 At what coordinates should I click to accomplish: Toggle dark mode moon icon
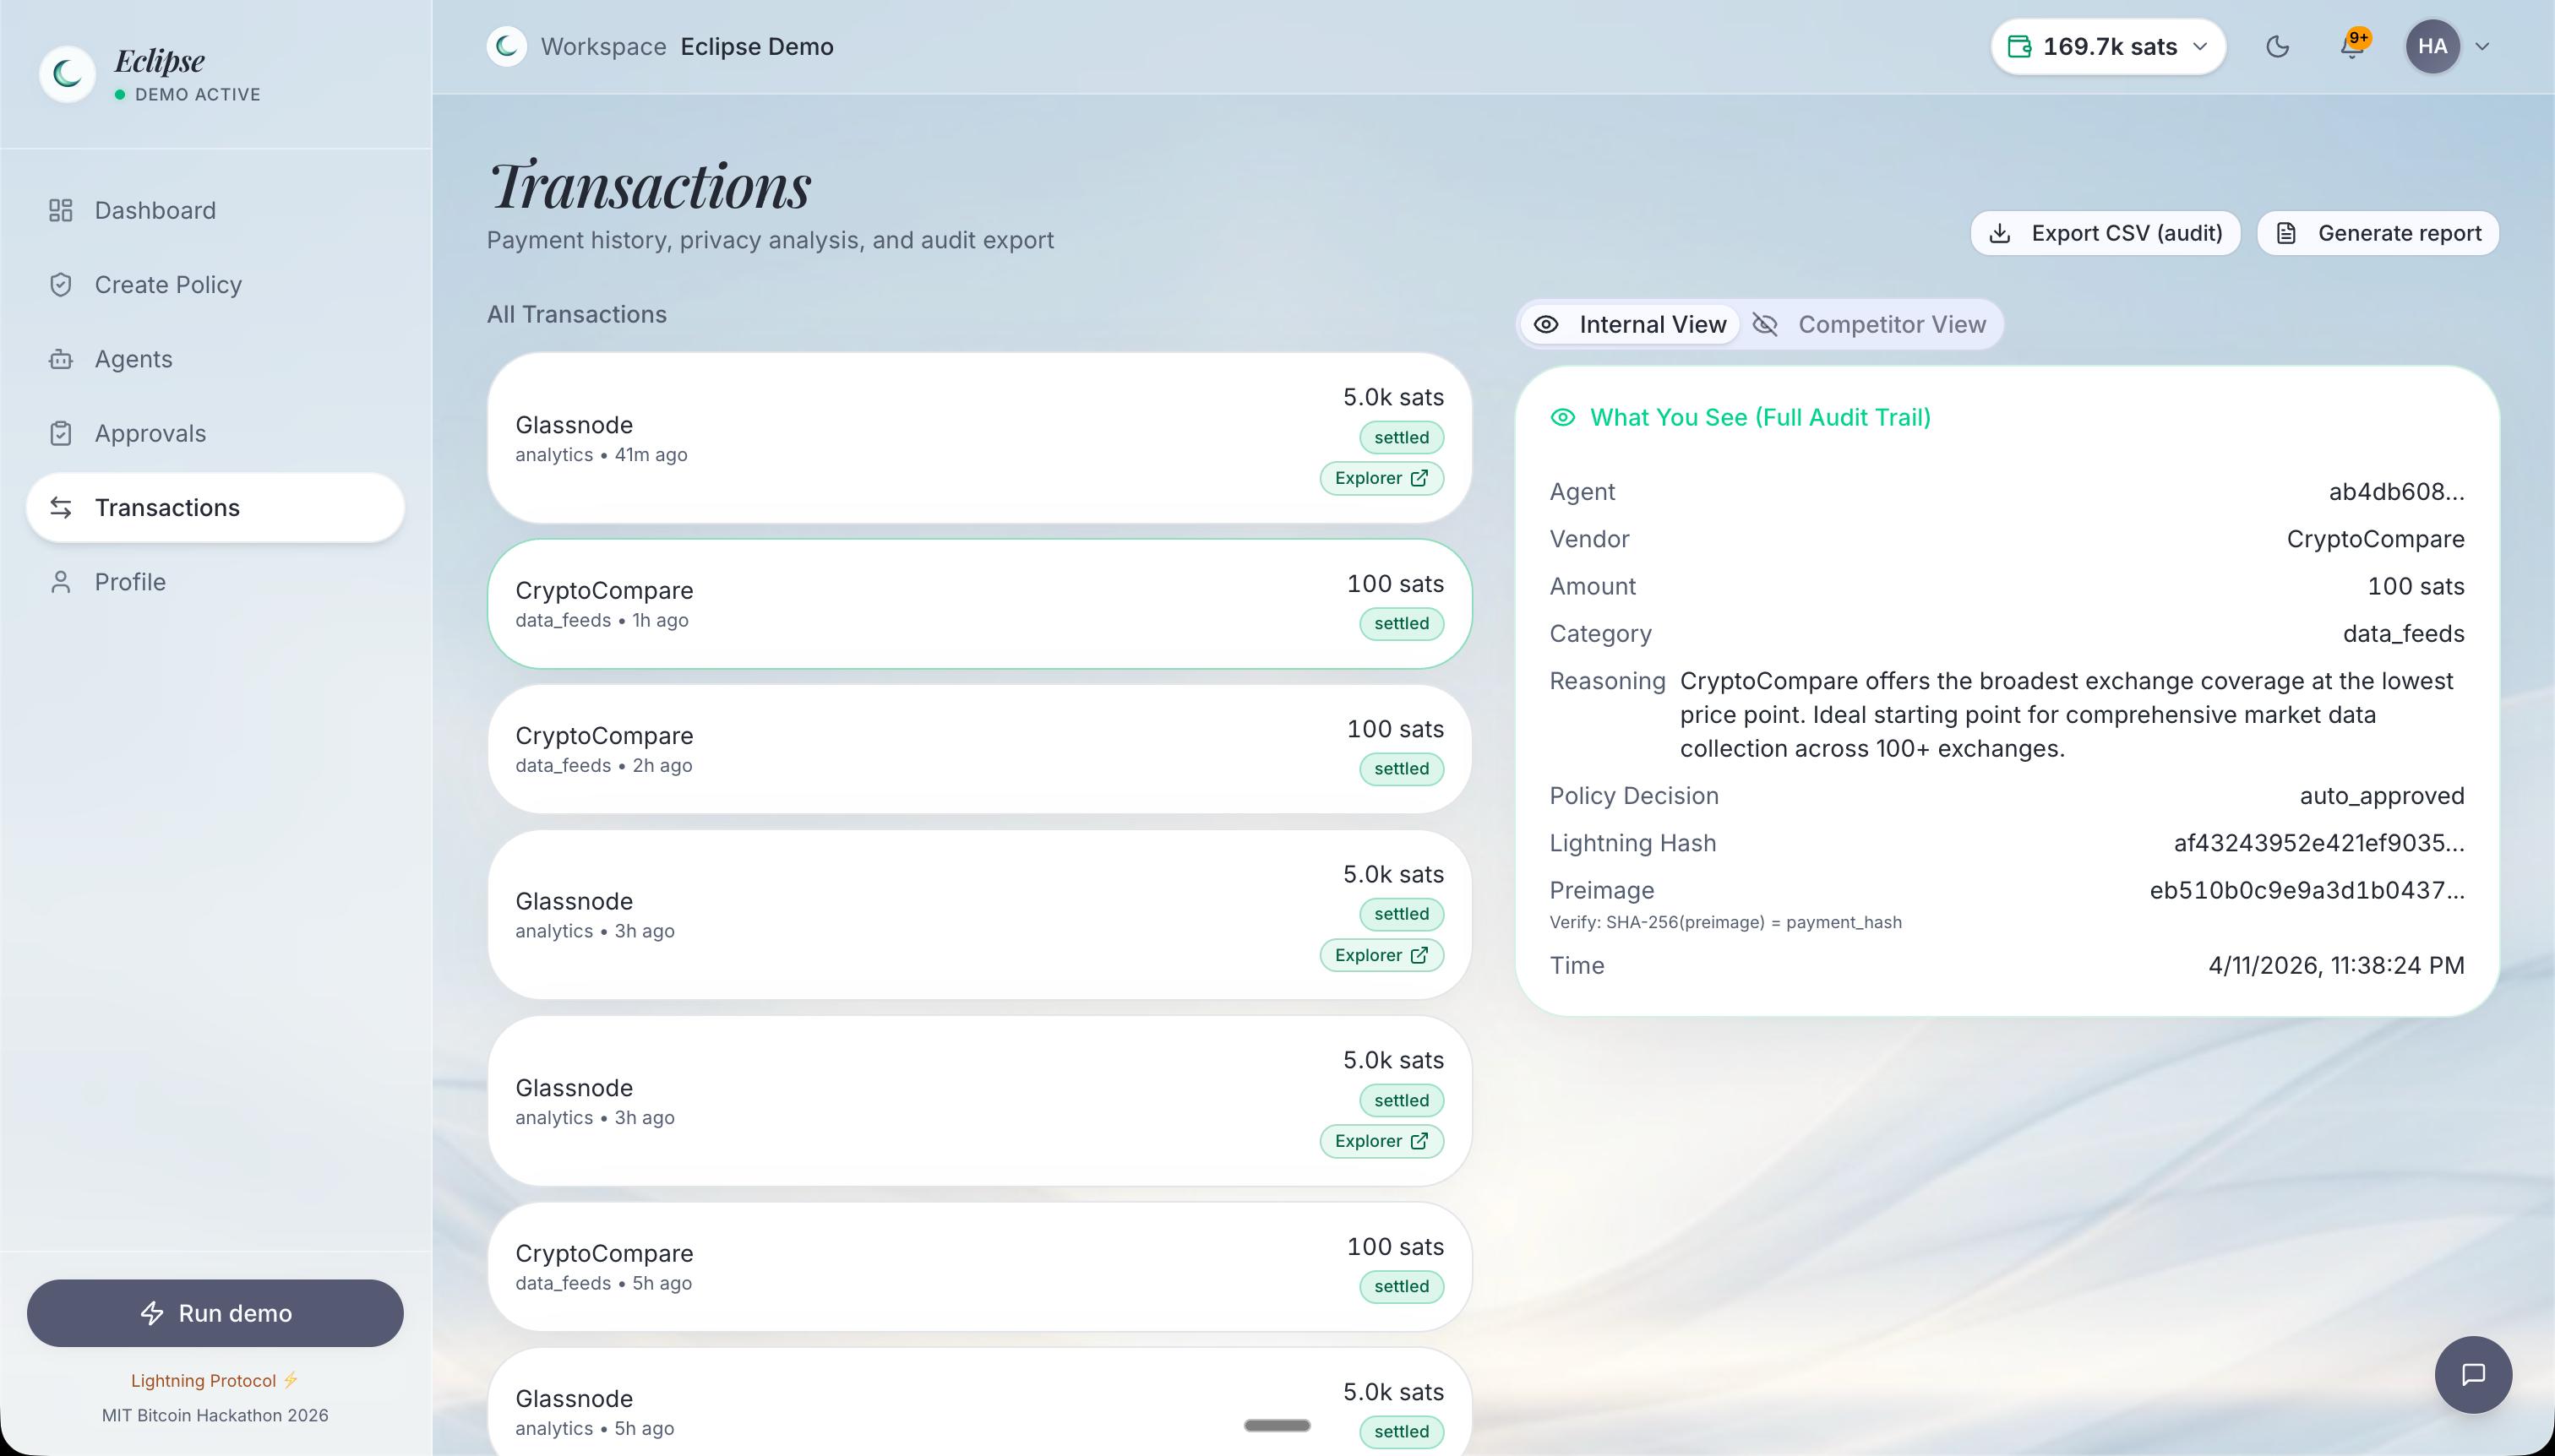[x=2277, y=47]
